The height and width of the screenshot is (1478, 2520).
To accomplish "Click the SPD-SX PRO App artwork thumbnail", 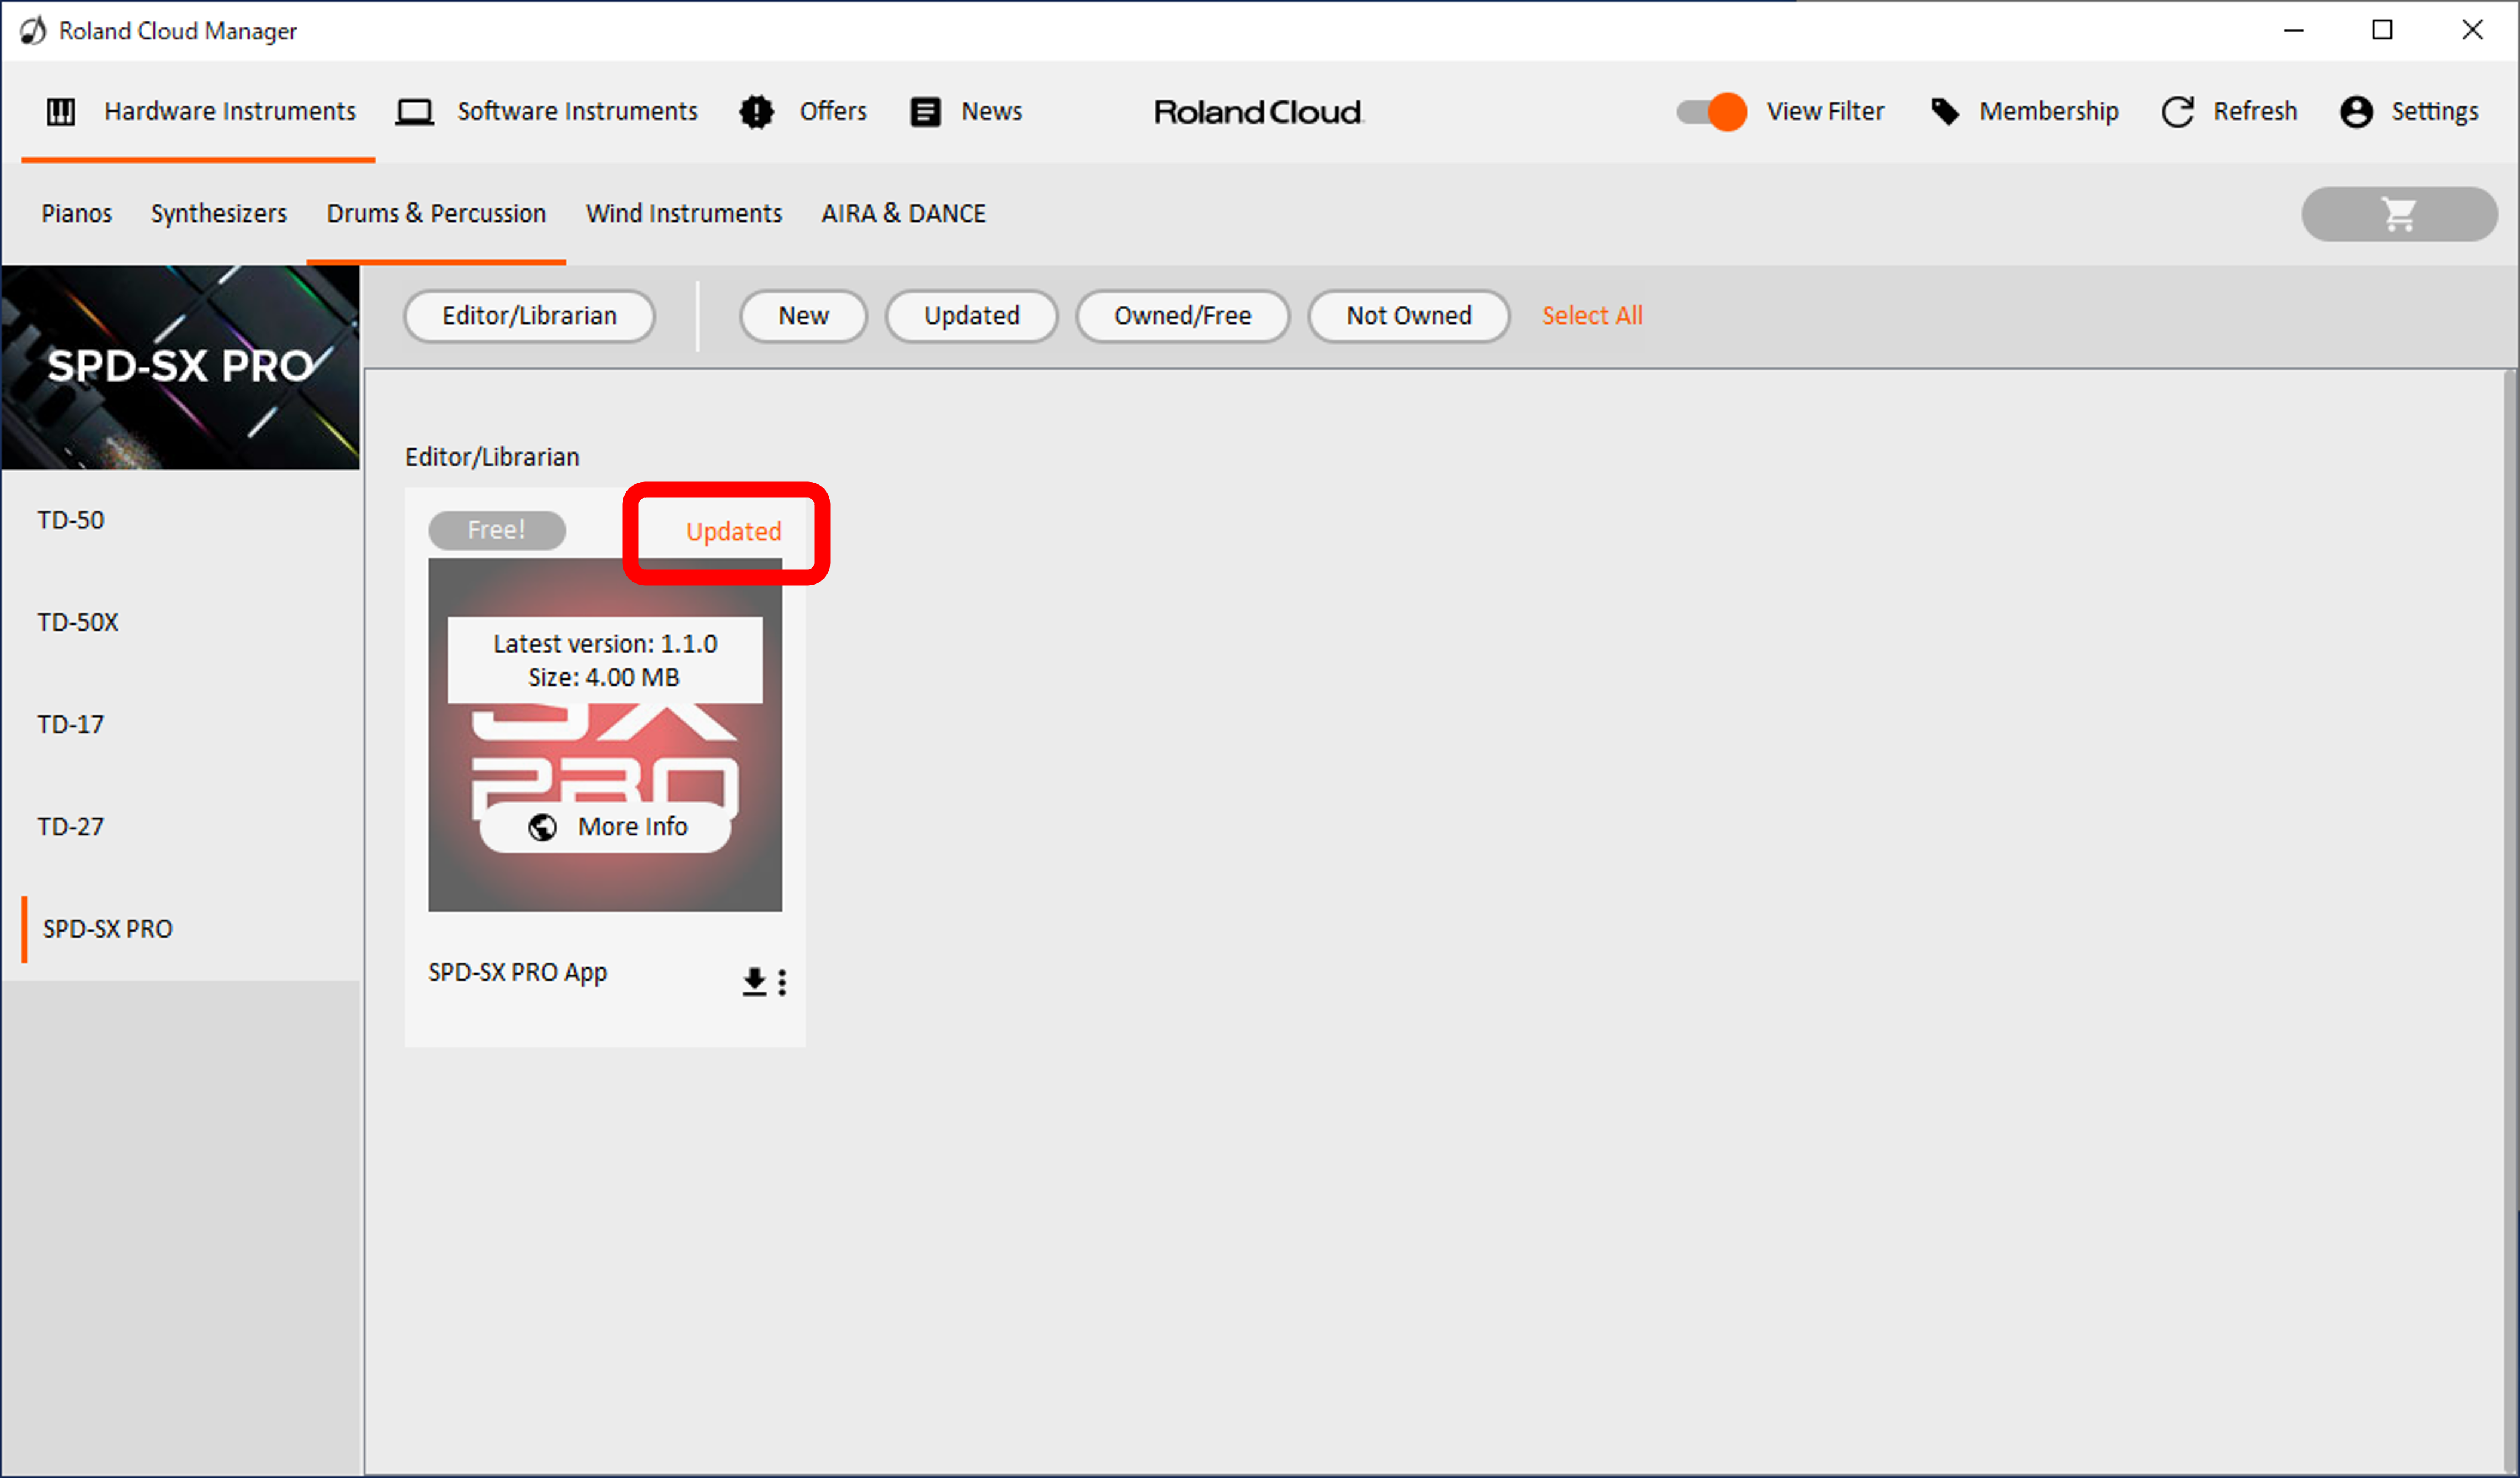I will tap(604, 760).
